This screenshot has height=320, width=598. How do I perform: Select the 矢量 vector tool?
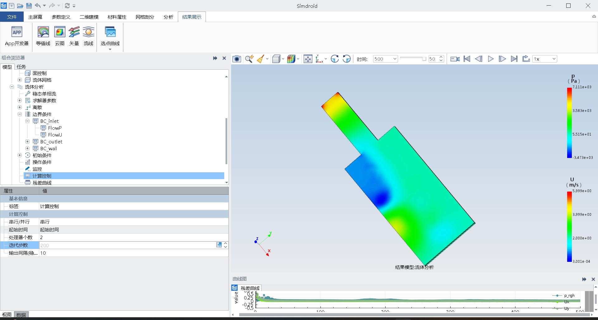(74, 36)
